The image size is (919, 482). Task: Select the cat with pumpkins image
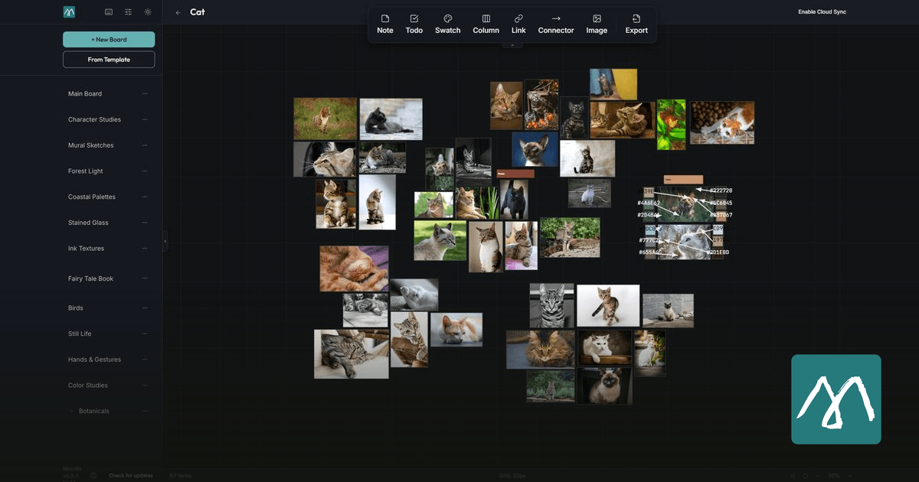pos(541,104)
